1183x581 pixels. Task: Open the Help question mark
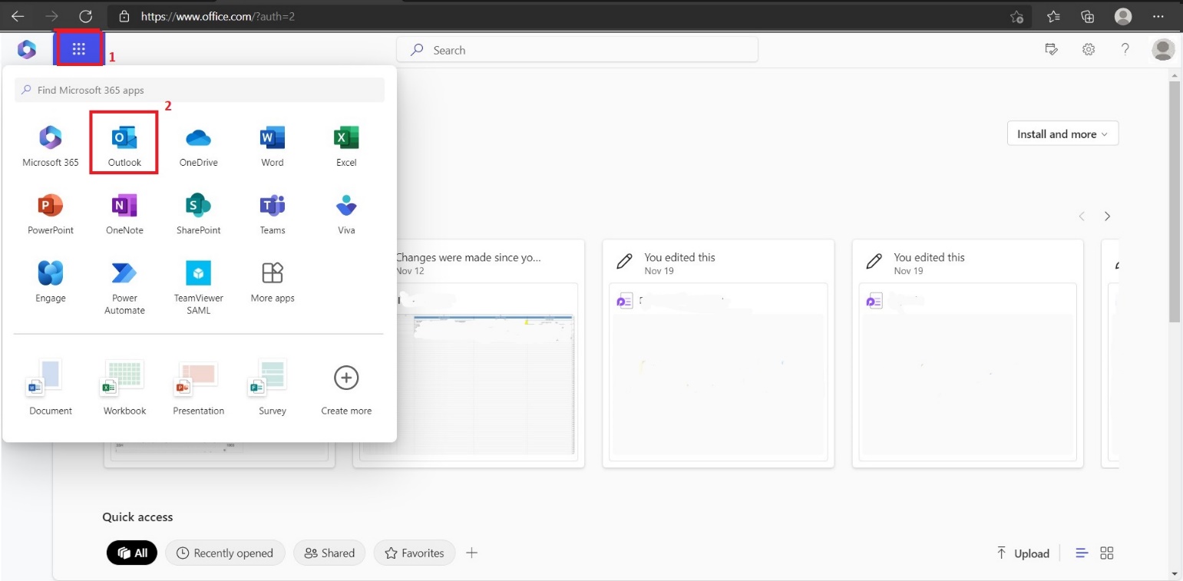1125,50
